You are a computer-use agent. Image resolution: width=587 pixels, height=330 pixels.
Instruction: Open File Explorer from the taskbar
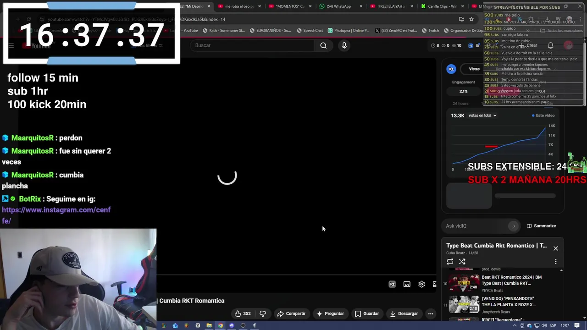pos(209,325)
